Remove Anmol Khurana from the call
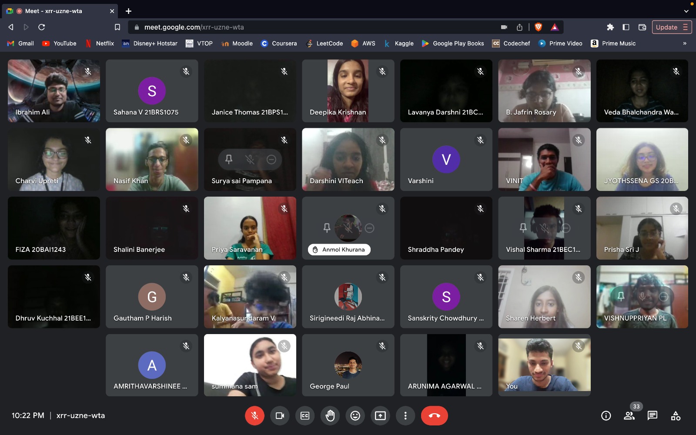Image resolution: width=696 pixels, height=435 pixels. pos(369,228)
